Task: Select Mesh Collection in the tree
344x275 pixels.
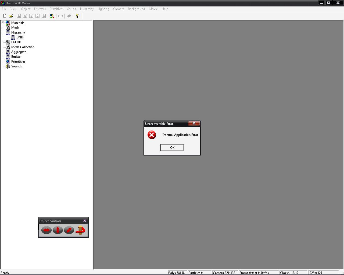Action: point(23,47)
